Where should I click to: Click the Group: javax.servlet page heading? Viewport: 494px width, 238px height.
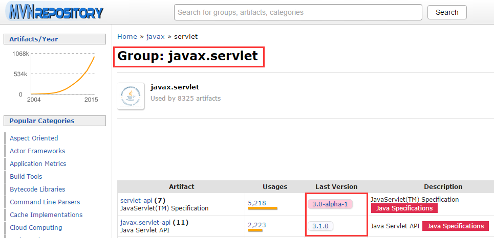click(x=188, y=56)
